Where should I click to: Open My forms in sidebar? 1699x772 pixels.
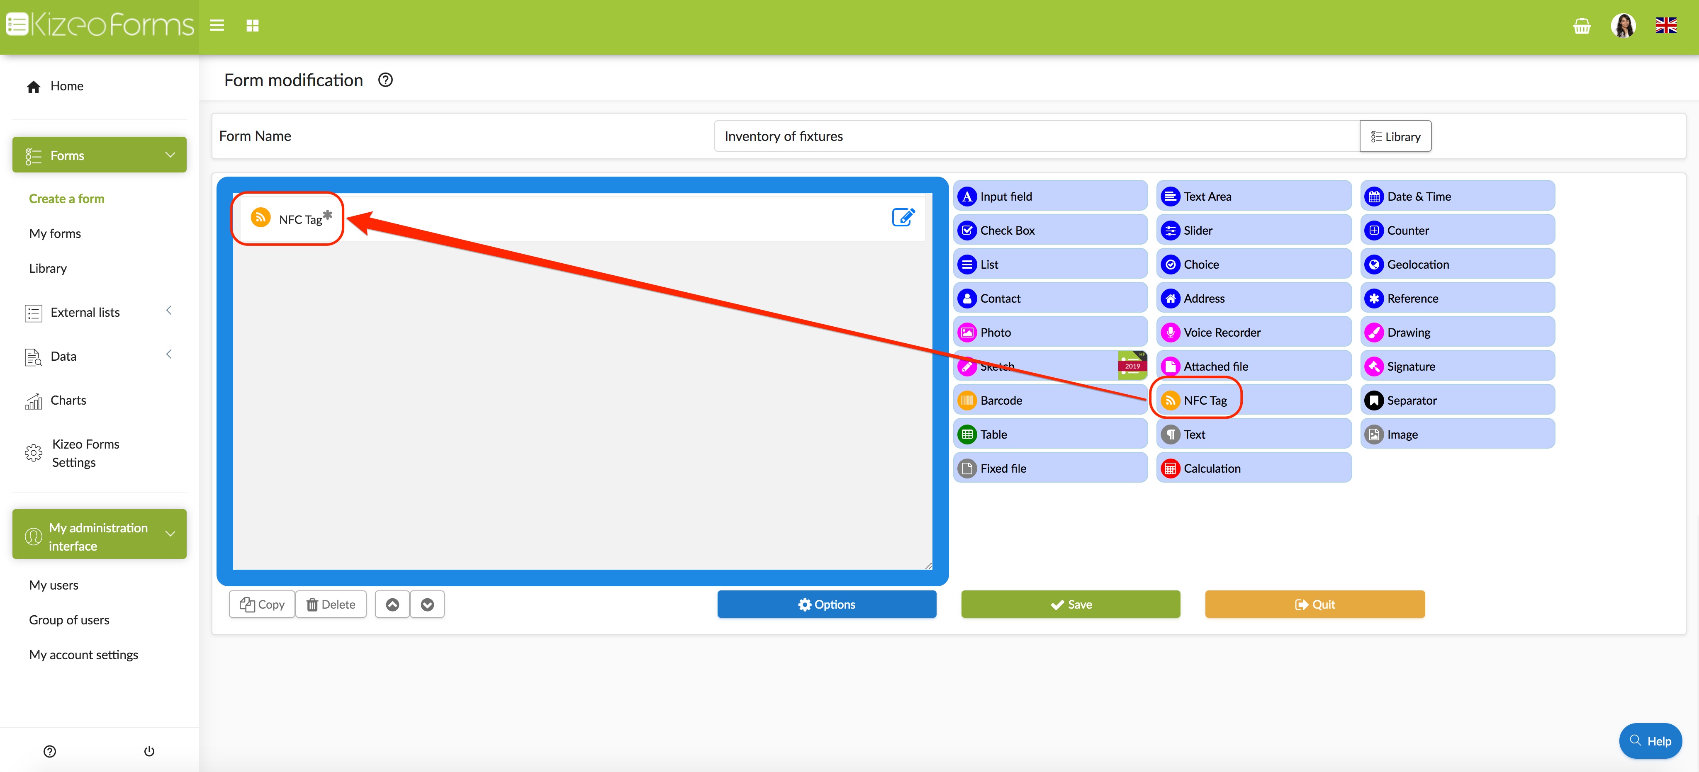pyautogui.click(x=55, y=233)
